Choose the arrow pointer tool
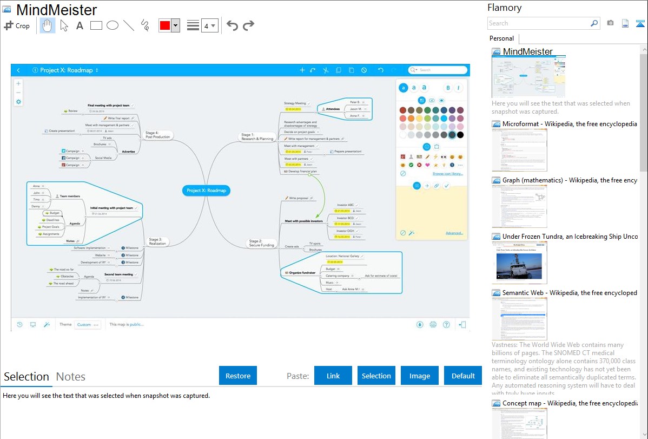The height and width of the screenshot is (439, 648). tap(64, 25)
